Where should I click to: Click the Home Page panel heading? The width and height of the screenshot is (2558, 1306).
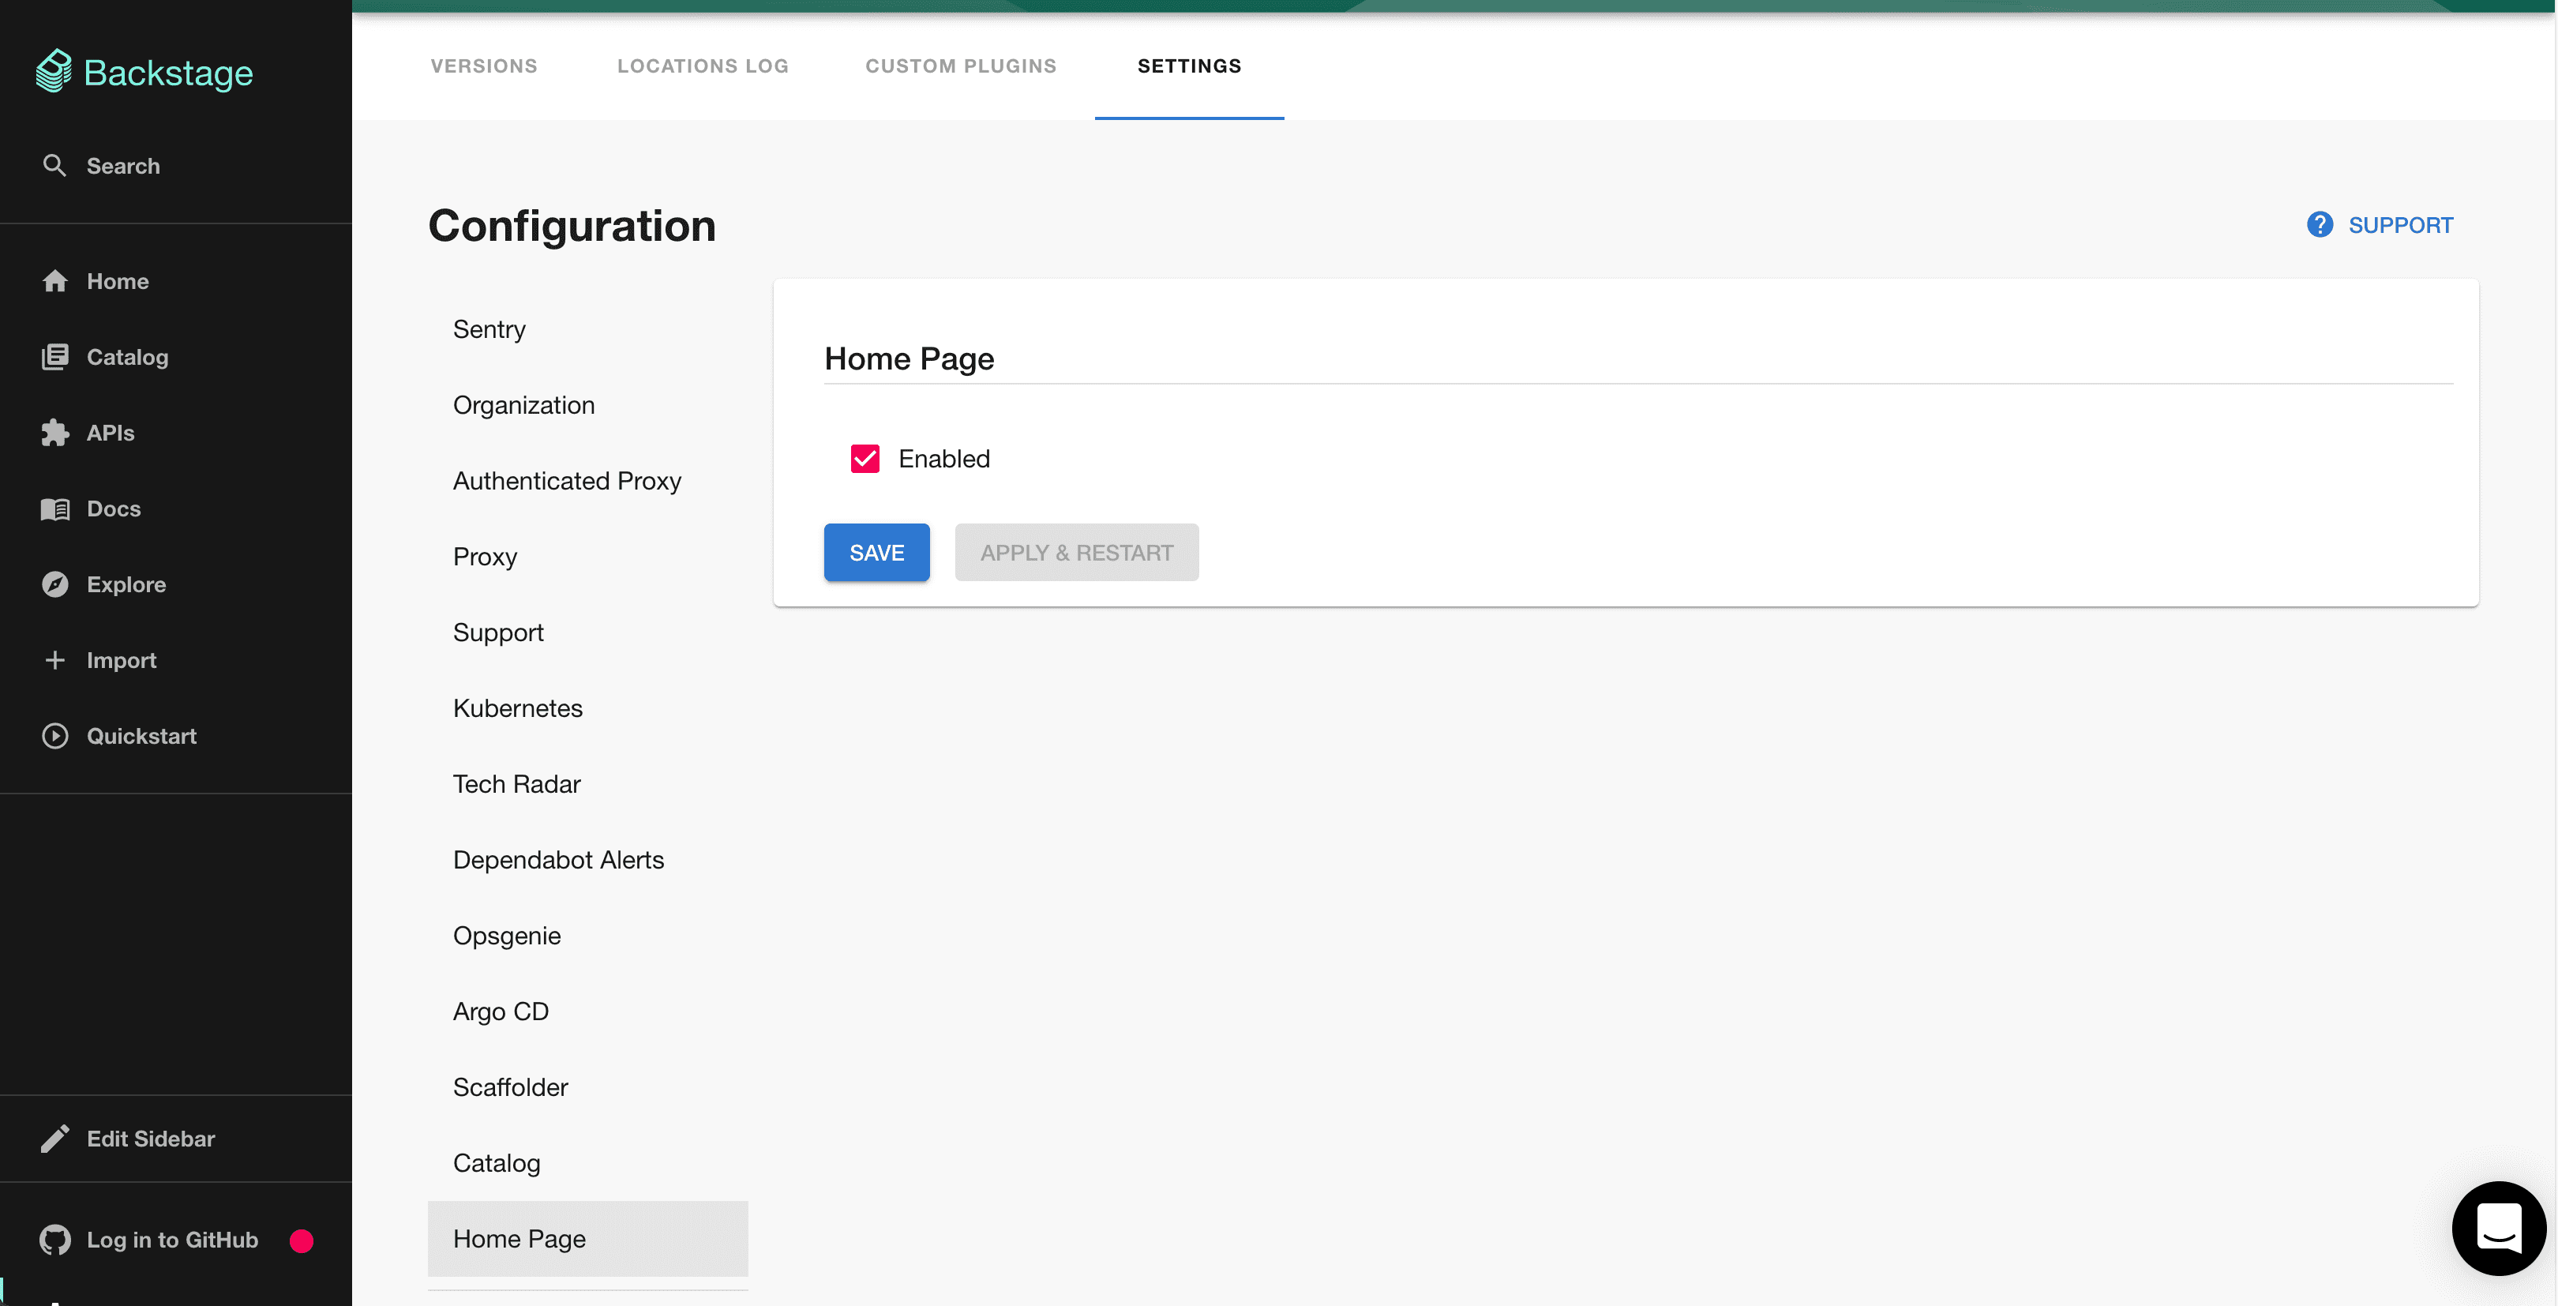pyautogui.click(x=909, y=358)
